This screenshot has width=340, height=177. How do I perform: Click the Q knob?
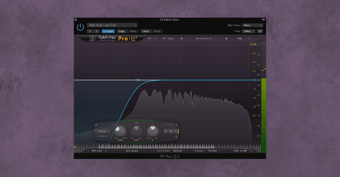[x=153, y=131]
